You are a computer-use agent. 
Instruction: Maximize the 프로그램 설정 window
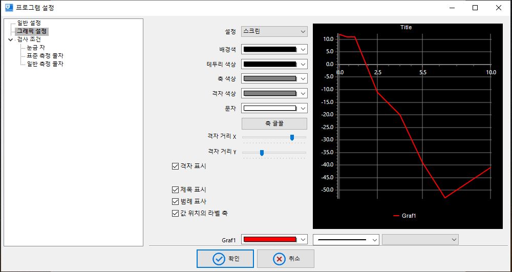click(475, 8)
